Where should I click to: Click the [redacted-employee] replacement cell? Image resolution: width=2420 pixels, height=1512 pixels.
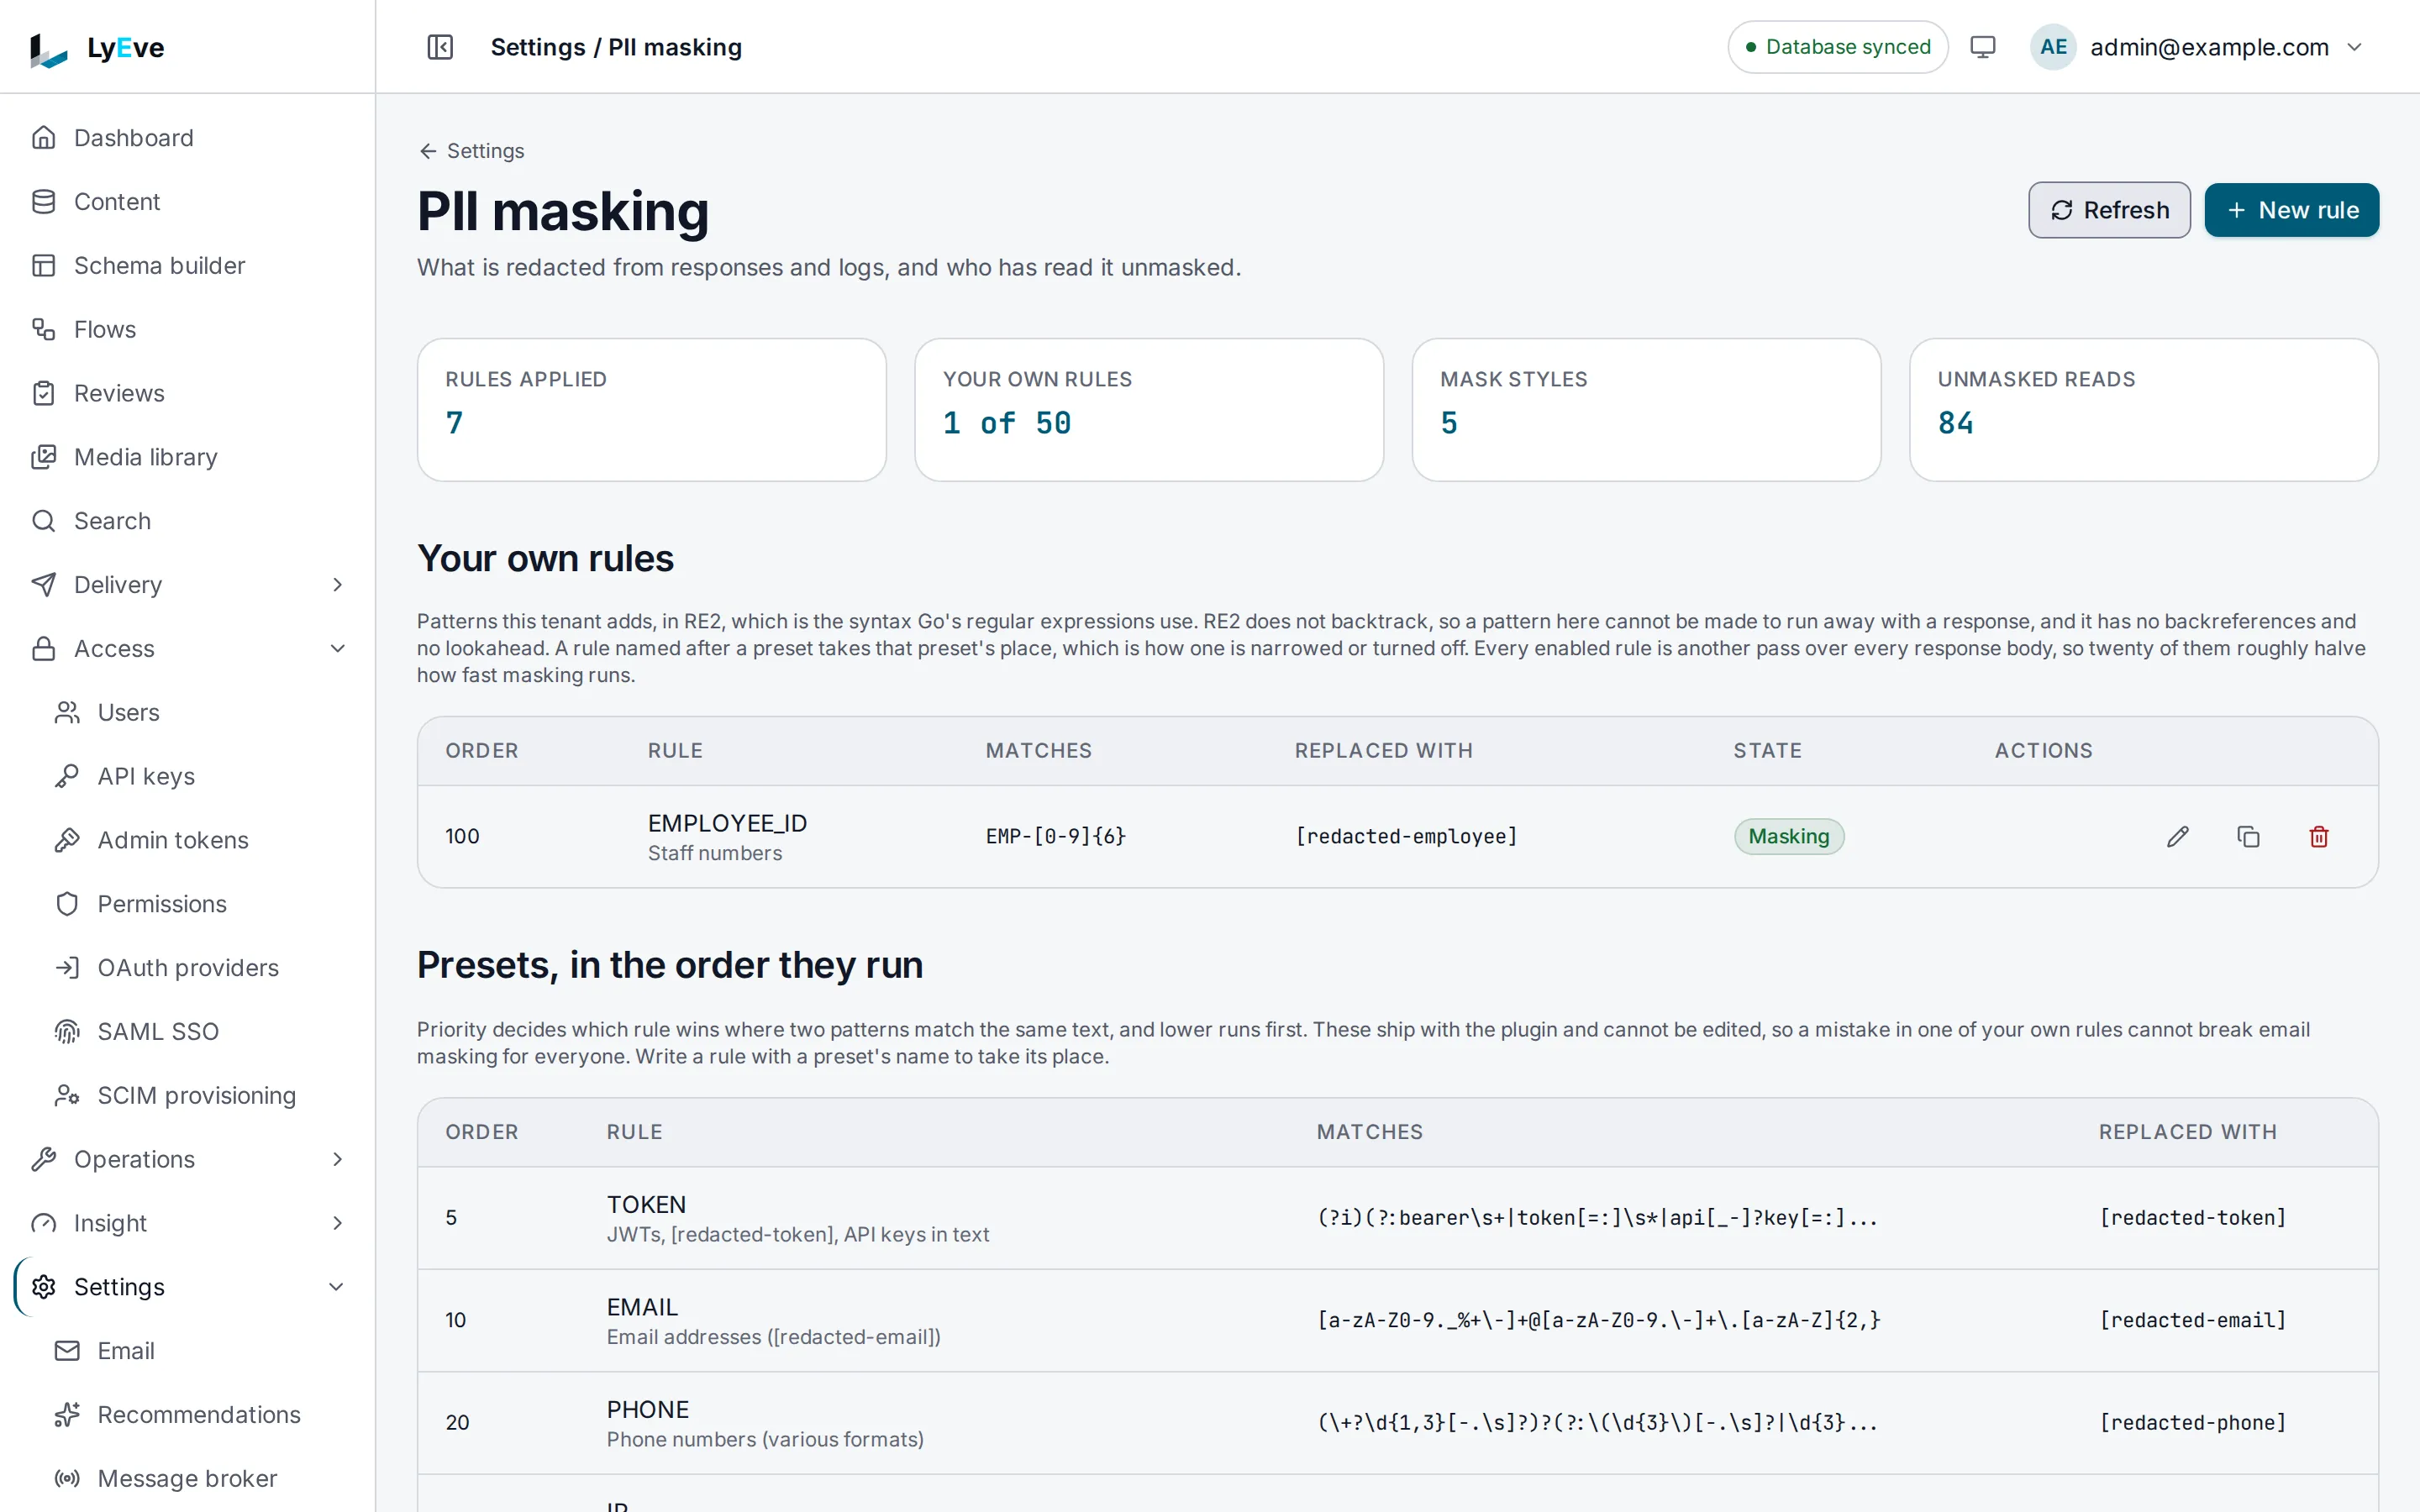pyautogui.click(x=1406, y=837)
